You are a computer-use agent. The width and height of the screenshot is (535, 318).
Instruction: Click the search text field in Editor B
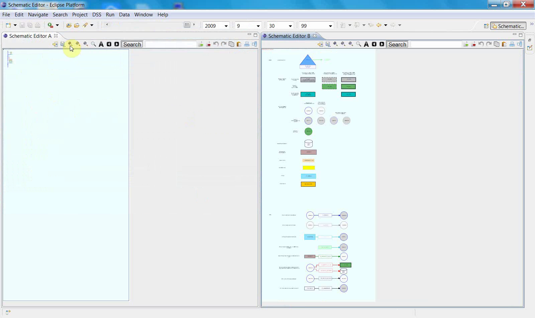coord(436,44)
